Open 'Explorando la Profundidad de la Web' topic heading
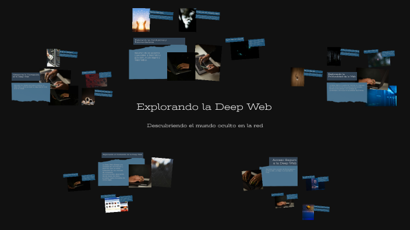Viewport: 410px width, 230px height. point(342,76)
